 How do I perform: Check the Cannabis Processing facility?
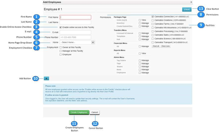click(x=153, y=32)
